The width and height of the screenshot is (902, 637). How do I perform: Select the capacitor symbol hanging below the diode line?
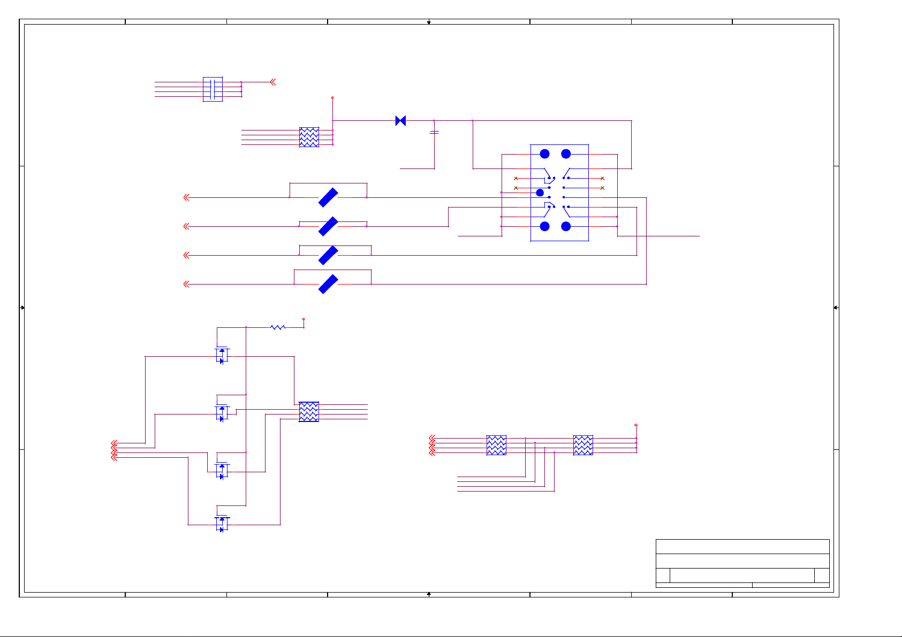tap(434, 132)
